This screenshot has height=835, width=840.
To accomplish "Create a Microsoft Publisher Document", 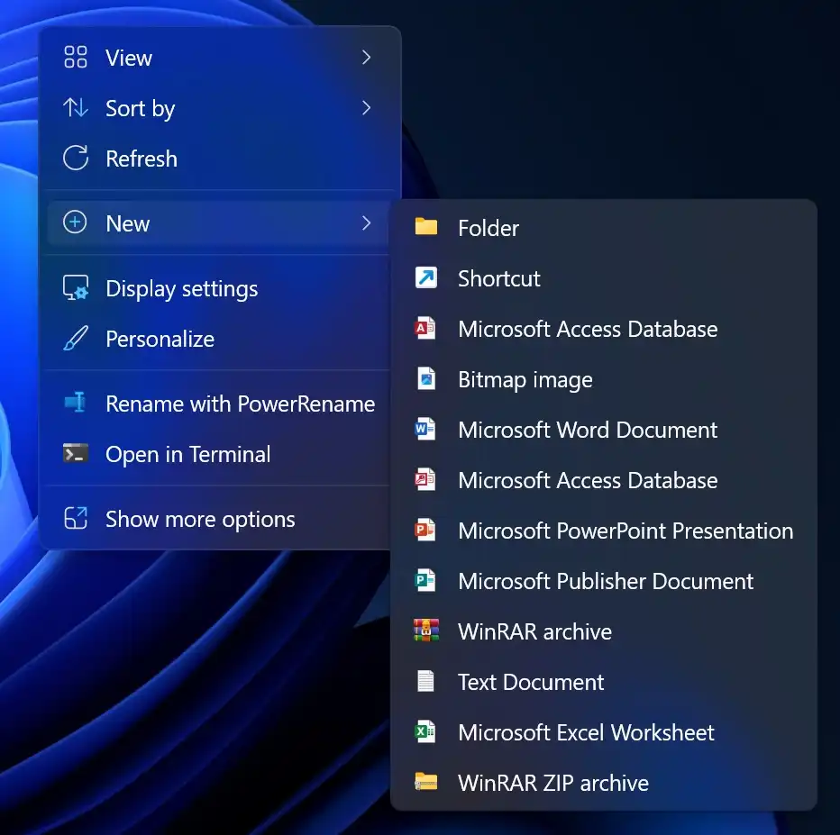I will pyautogui.click(x=604, y=581).
